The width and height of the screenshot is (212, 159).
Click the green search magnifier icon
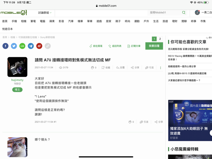(x=184, y=13)
